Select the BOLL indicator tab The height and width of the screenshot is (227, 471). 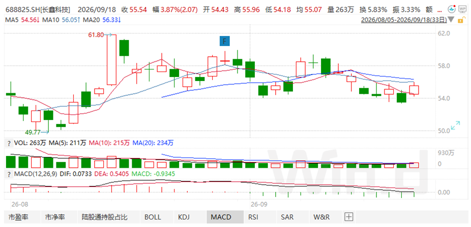click(153, 217)
